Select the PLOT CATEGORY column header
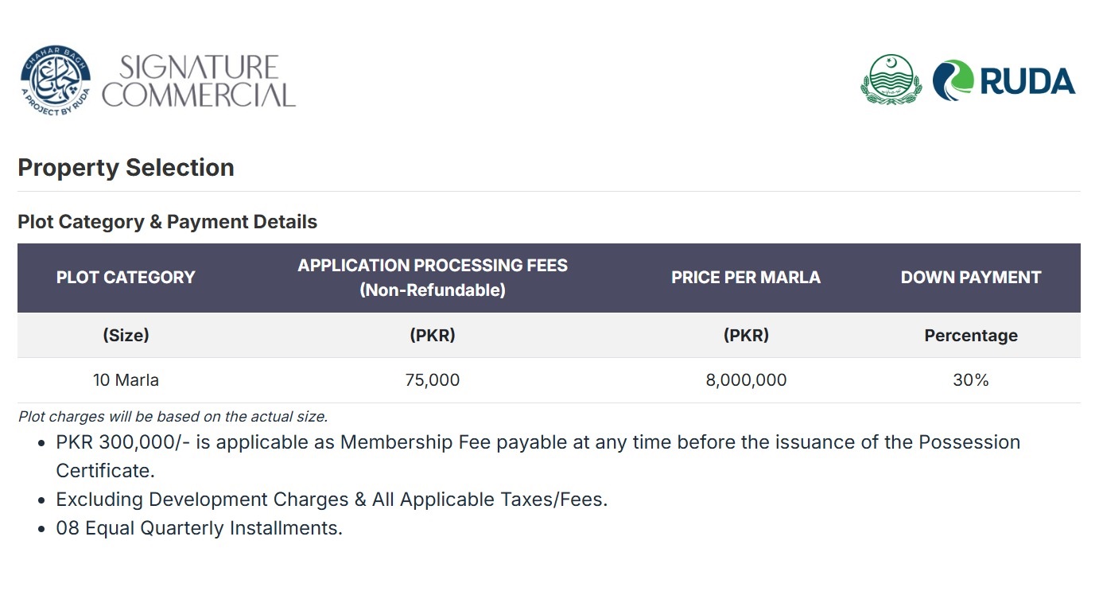The height and width of the screenshot is (595, 1099). coord(126,278)
